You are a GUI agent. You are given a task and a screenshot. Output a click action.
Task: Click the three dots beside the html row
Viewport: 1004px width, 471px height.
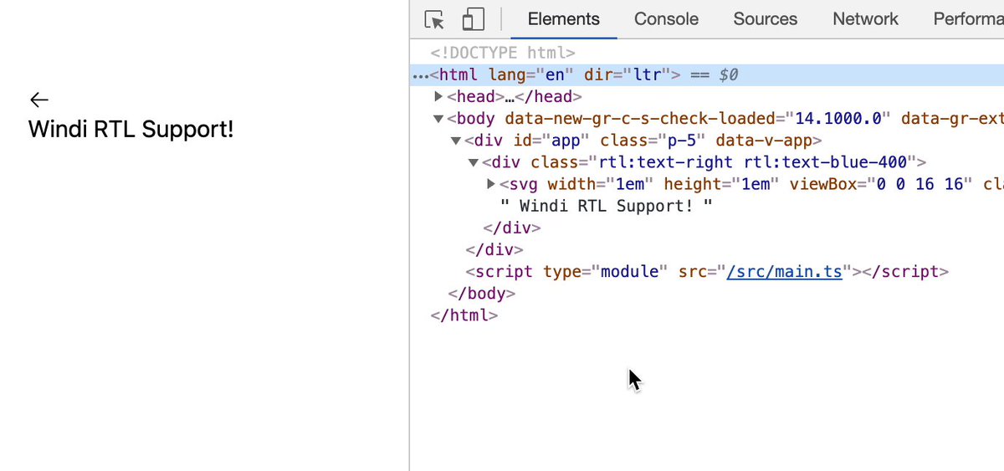(x=420, y=76)
